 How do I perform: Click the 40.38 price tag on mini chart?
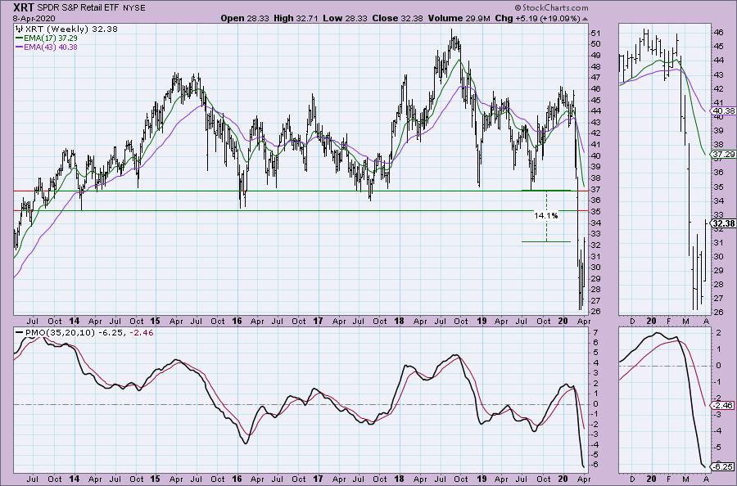click(x=724, y=110)
